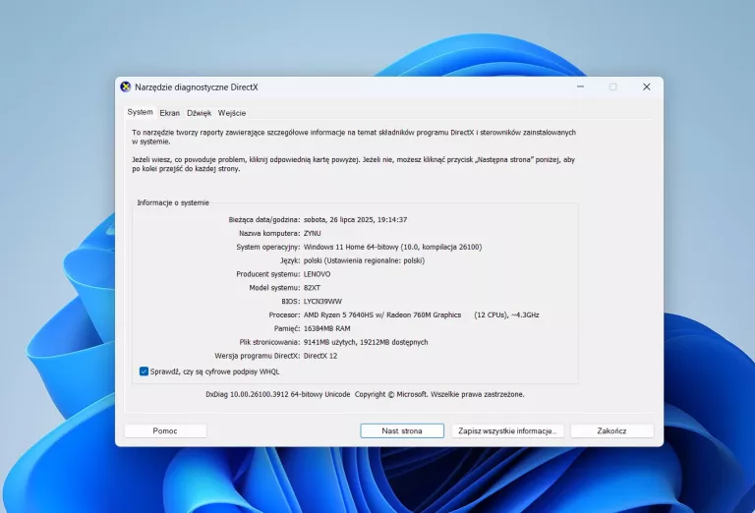Click the disabled maximize button
The image size is (755, 513).
[613, 86]
